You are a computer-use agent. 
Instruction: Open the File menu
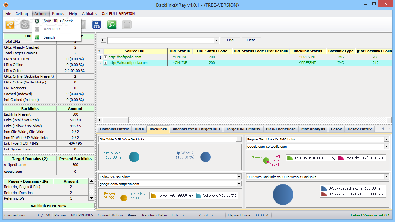point(8,14)
